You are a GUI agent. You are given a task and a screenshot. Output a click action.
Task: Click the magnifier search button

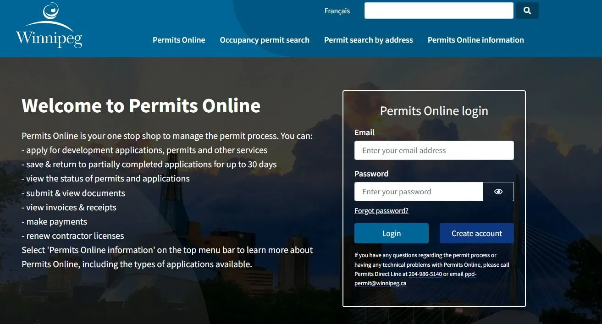tap(527, 11)
